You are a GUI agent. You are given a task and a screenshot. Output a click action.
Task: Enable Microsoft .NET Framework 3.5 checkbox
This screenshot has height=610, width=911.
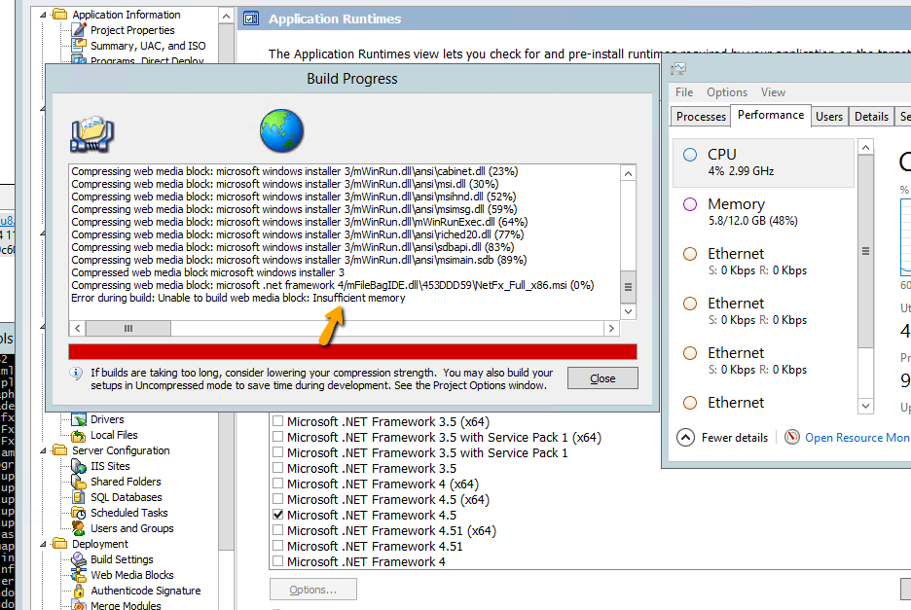coord(277,468)
